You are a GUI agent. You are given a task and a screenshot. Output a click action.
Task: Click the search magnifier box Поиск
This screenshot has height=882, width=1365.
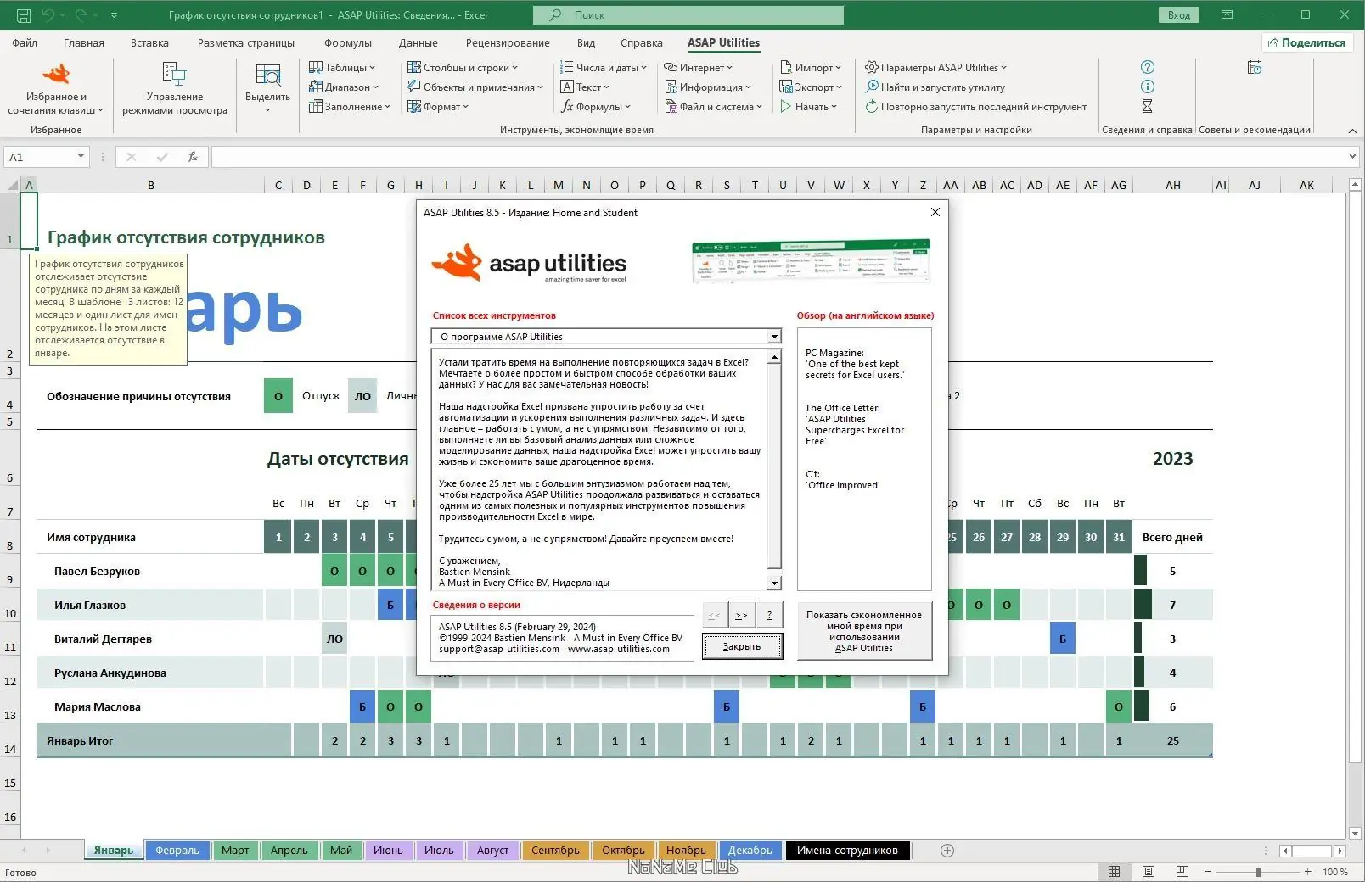click(x=688, y=15)
